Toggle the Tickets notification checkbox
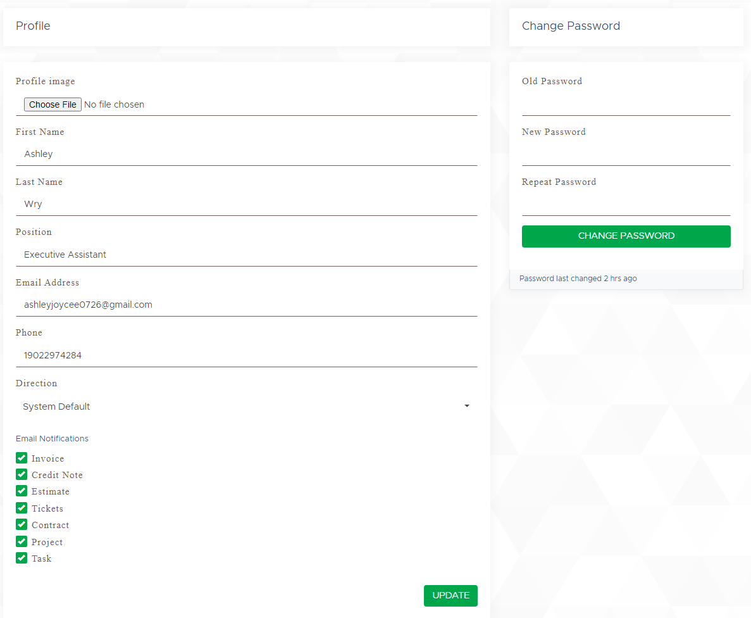Image resolution: width=751 pixels, height=618 pixels. [x=22, y=508]
